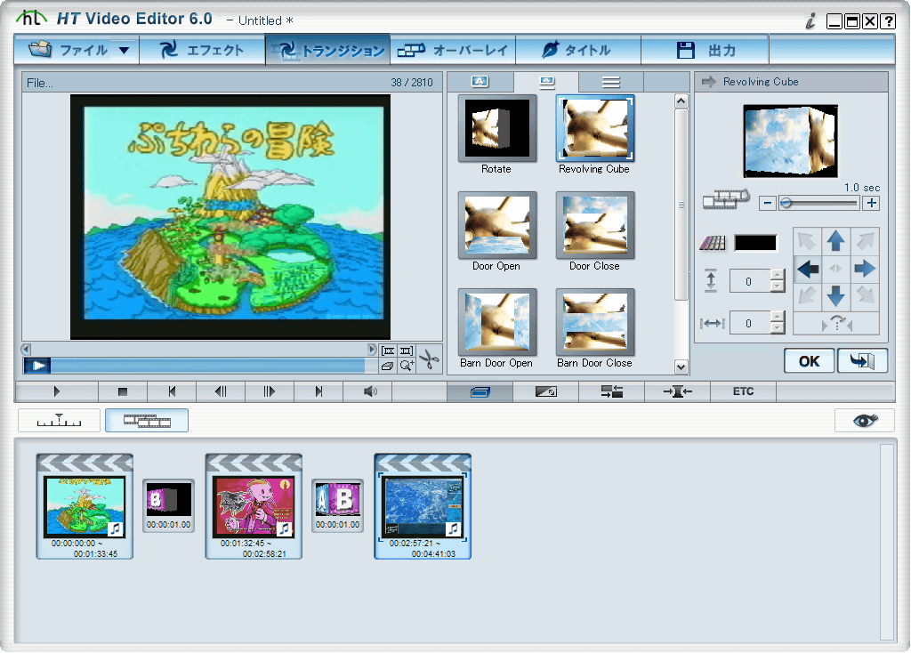Choose the Door Open transition
Image resolution: width=911 pixels, height=653 pixels.
tap(496, 225)
